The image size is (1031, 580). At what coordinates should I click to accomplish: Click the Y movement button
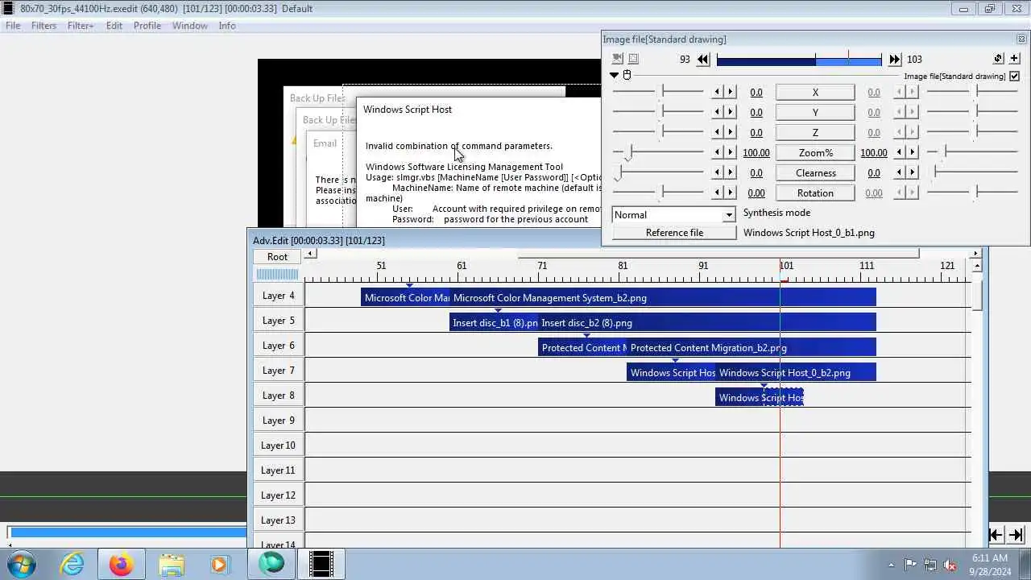815,113
